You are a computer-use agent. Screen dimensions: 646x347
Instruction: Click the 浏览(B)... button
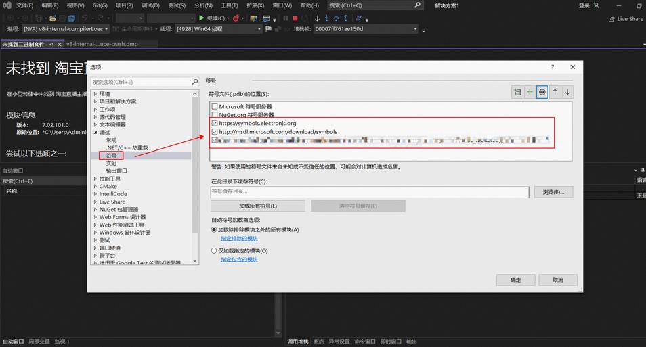click(x=553, y=192)
